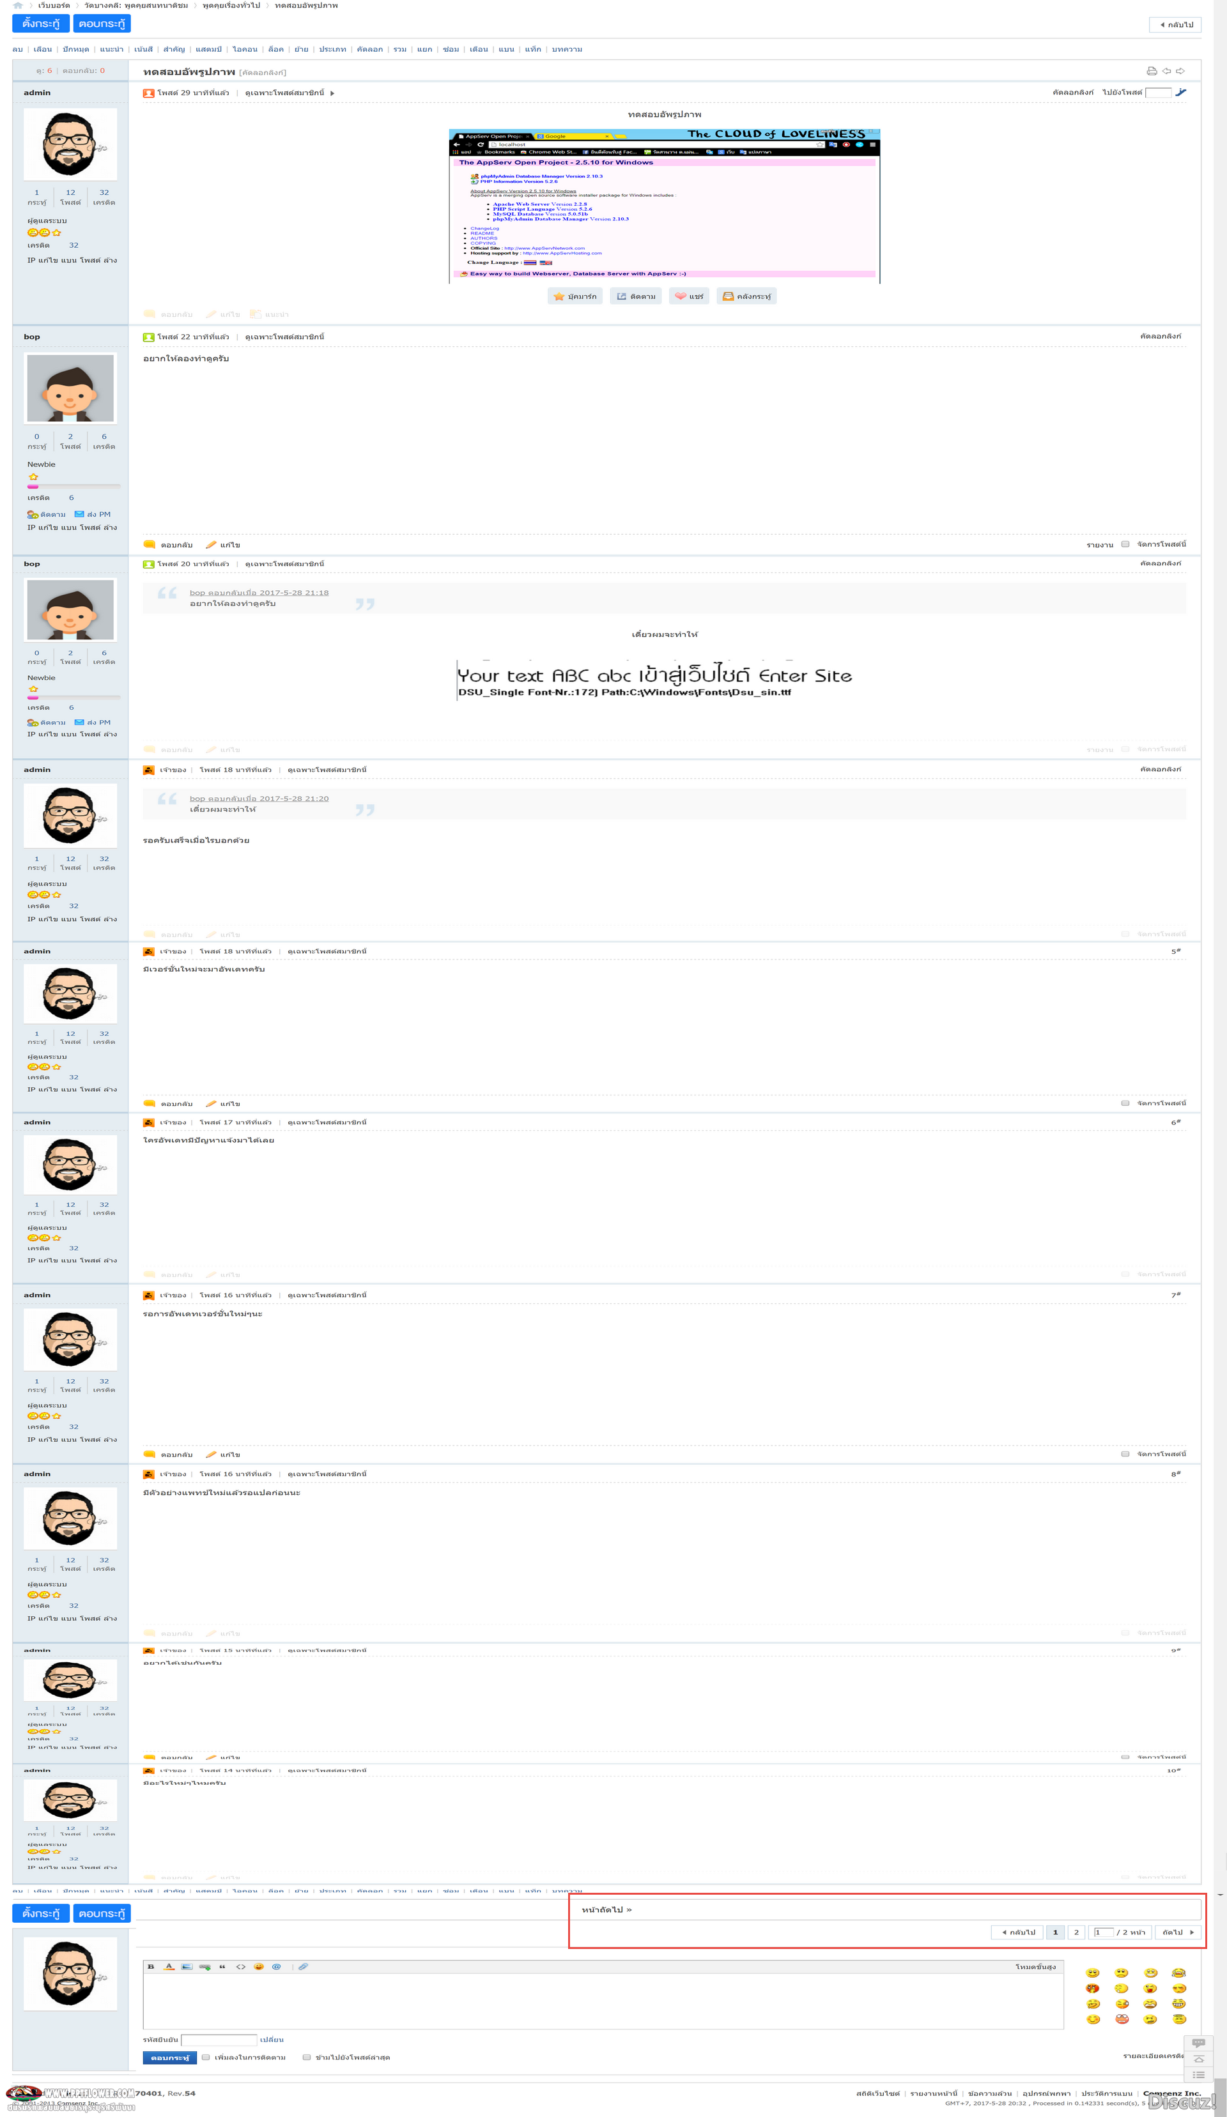Click the bold formatting icon in reply editor
The width and height of the screenshot is (1227, 2117).
[151, 1967]
